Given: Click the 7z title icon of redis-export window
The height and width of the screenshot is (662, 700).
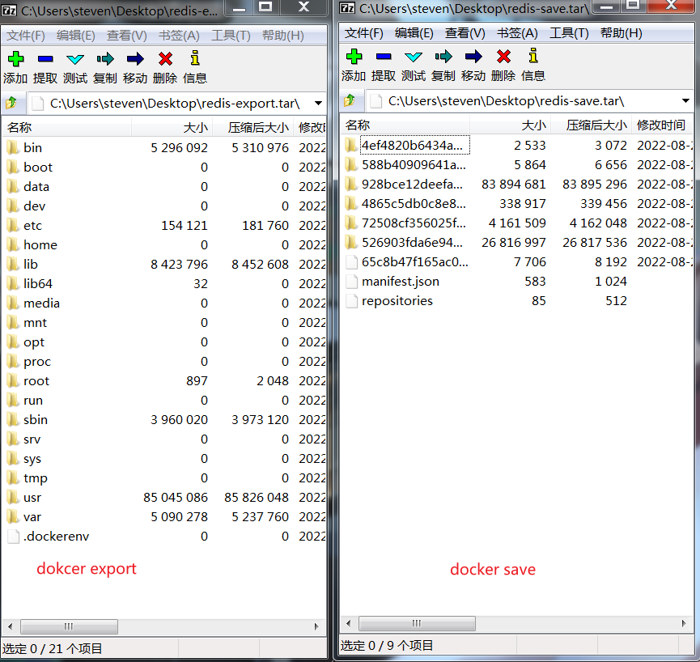Looking at the screenshot, I should pos(9,10).
